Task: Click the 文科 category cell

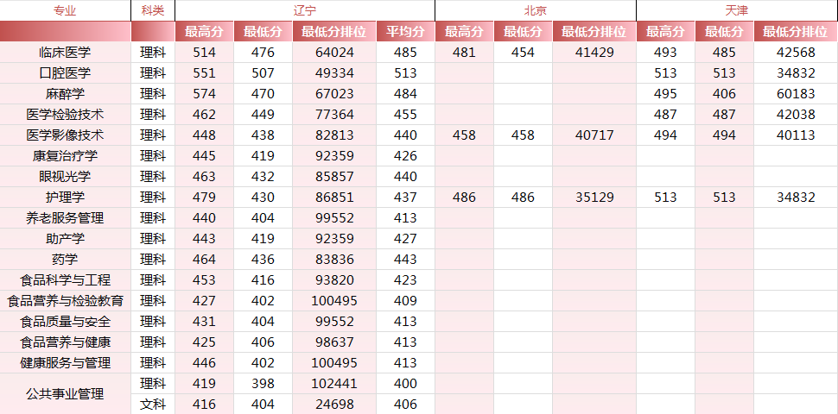Action: click(152, 405)
